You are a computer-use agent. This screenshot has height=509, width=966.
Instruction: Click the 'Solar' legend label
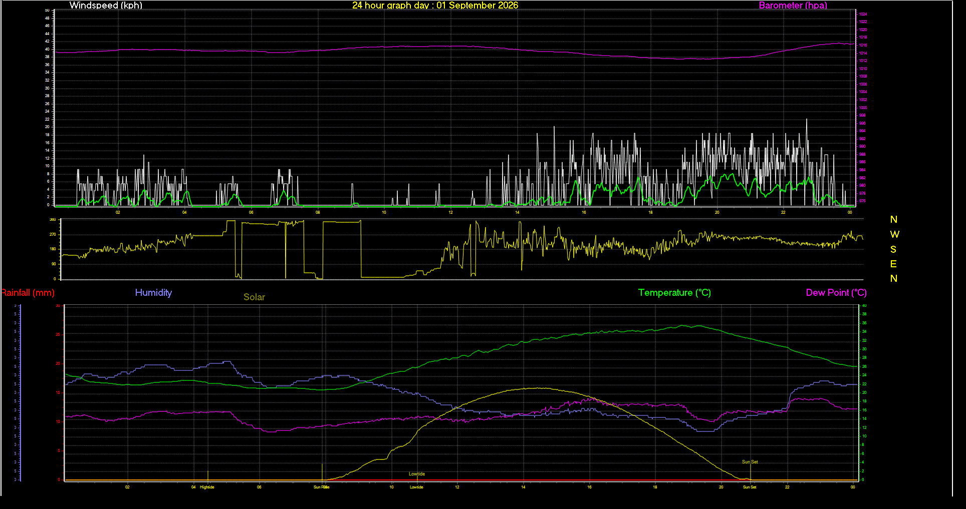[x=254, y=297]
